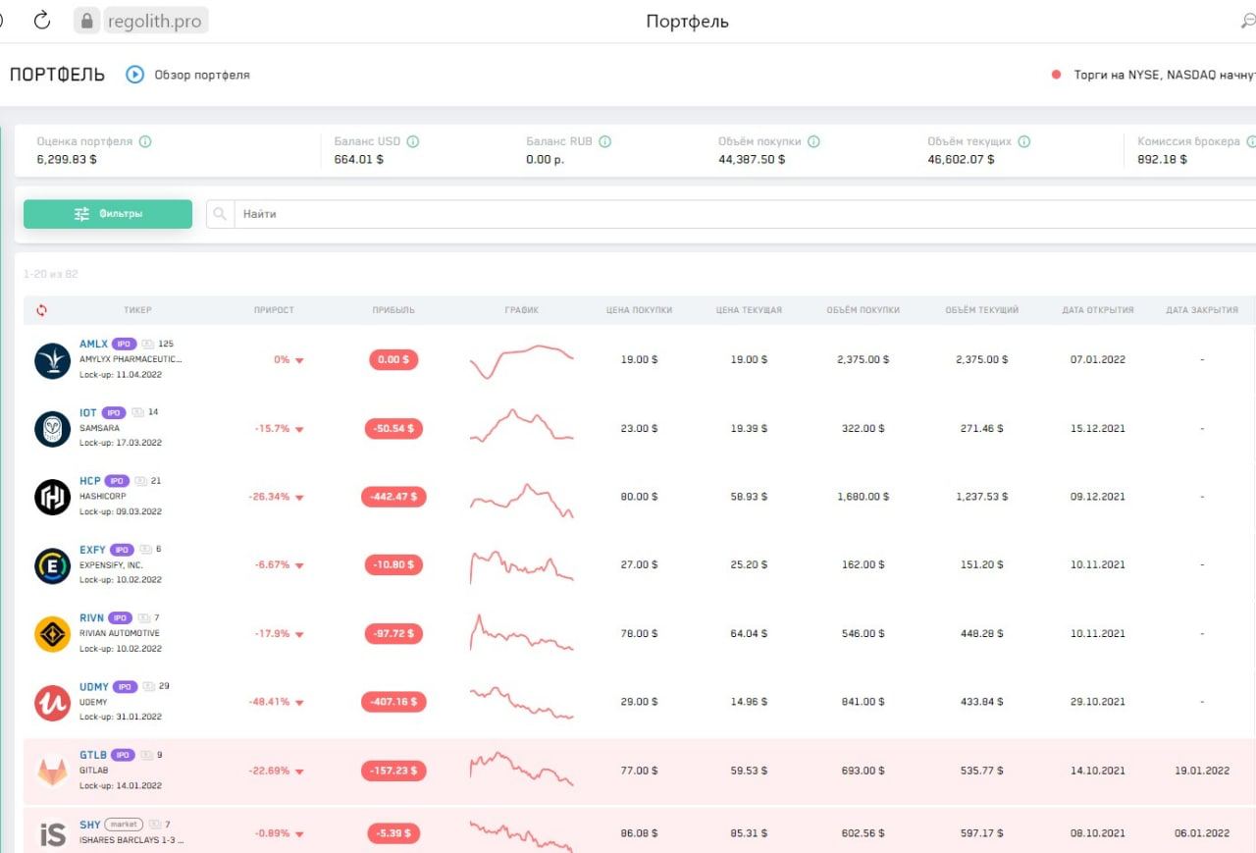
Task: Click the Udemy UDMY logo
Action: point(52,703)
